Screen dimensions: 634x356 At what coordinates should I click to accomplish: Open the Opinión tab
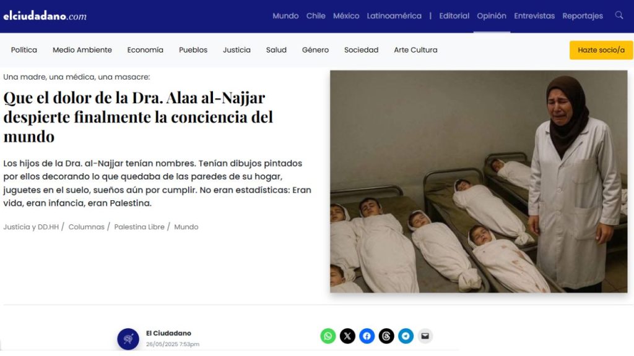(x=491, y=15)
